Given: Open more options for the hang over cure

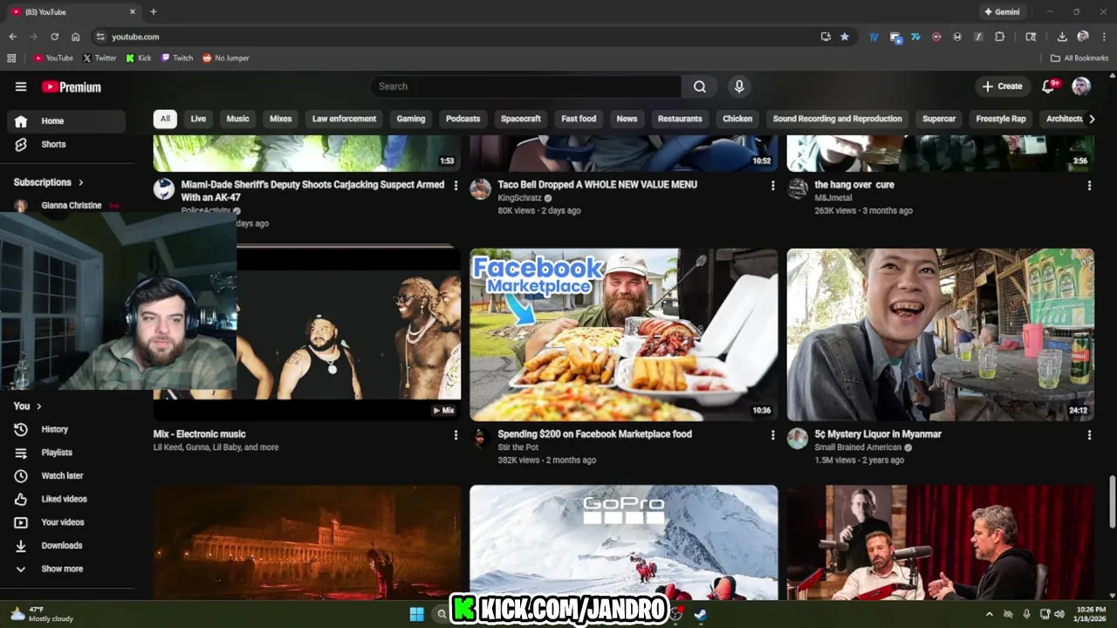Looking at the screenshot, I should [x=1089, y=185].
